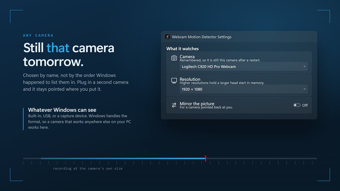Click the Resolution setting label
Viewport: 340px width, 191px height.
pos(190,79)
